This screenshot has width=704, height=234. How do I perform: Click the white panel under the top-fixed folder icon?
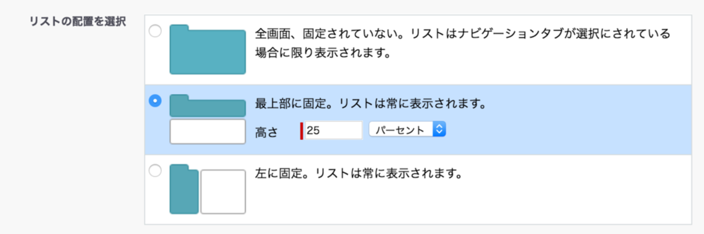[x=207, y=132]
